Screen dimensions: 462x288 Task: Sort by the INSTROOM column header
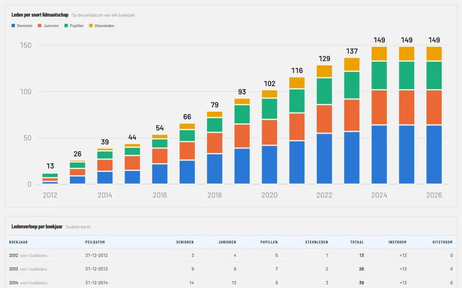[397, 242]
